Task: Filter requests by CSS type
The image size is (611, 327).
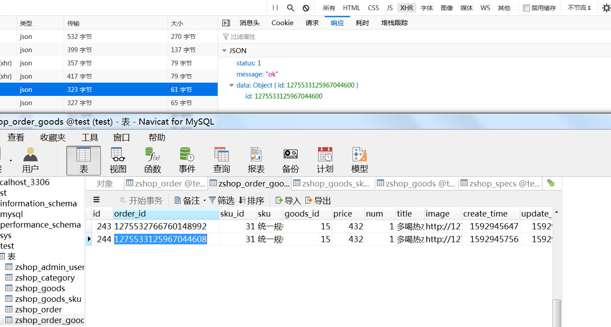Action: 373,8
